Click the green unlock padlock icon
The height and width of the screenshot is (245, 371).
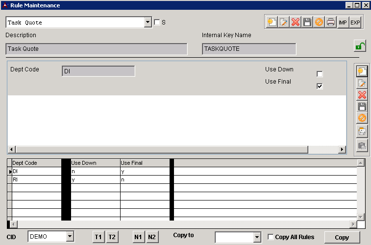tap(360, 46)
